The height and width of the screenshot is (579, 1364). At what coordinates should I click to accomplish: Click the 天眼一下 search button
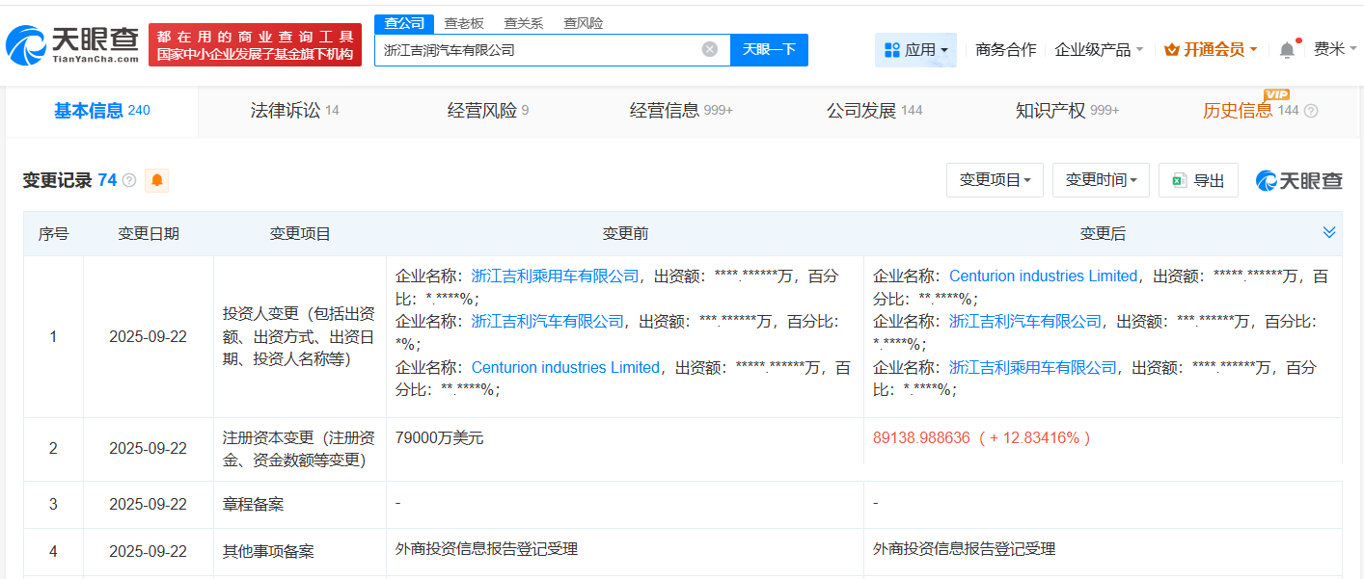point(769,49)
